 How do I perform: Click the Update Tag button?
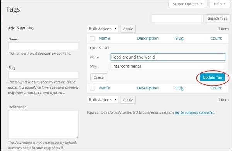(x=212, y=77)
